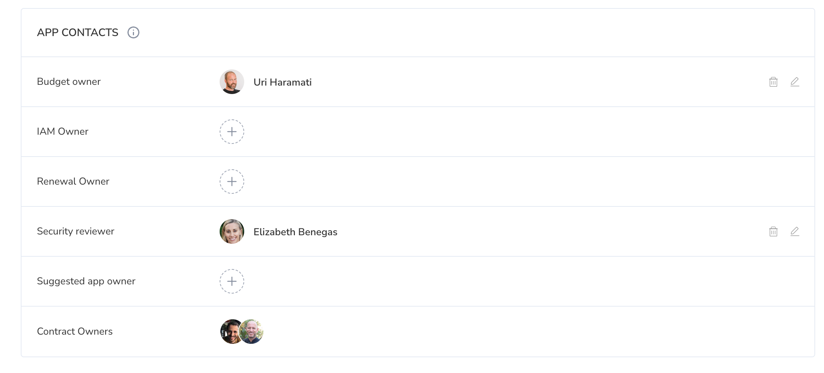The image size is (824, 373).
Task: Click the second Contract Owners avatar
Action: pyautogui.click(x=252, y=332)
